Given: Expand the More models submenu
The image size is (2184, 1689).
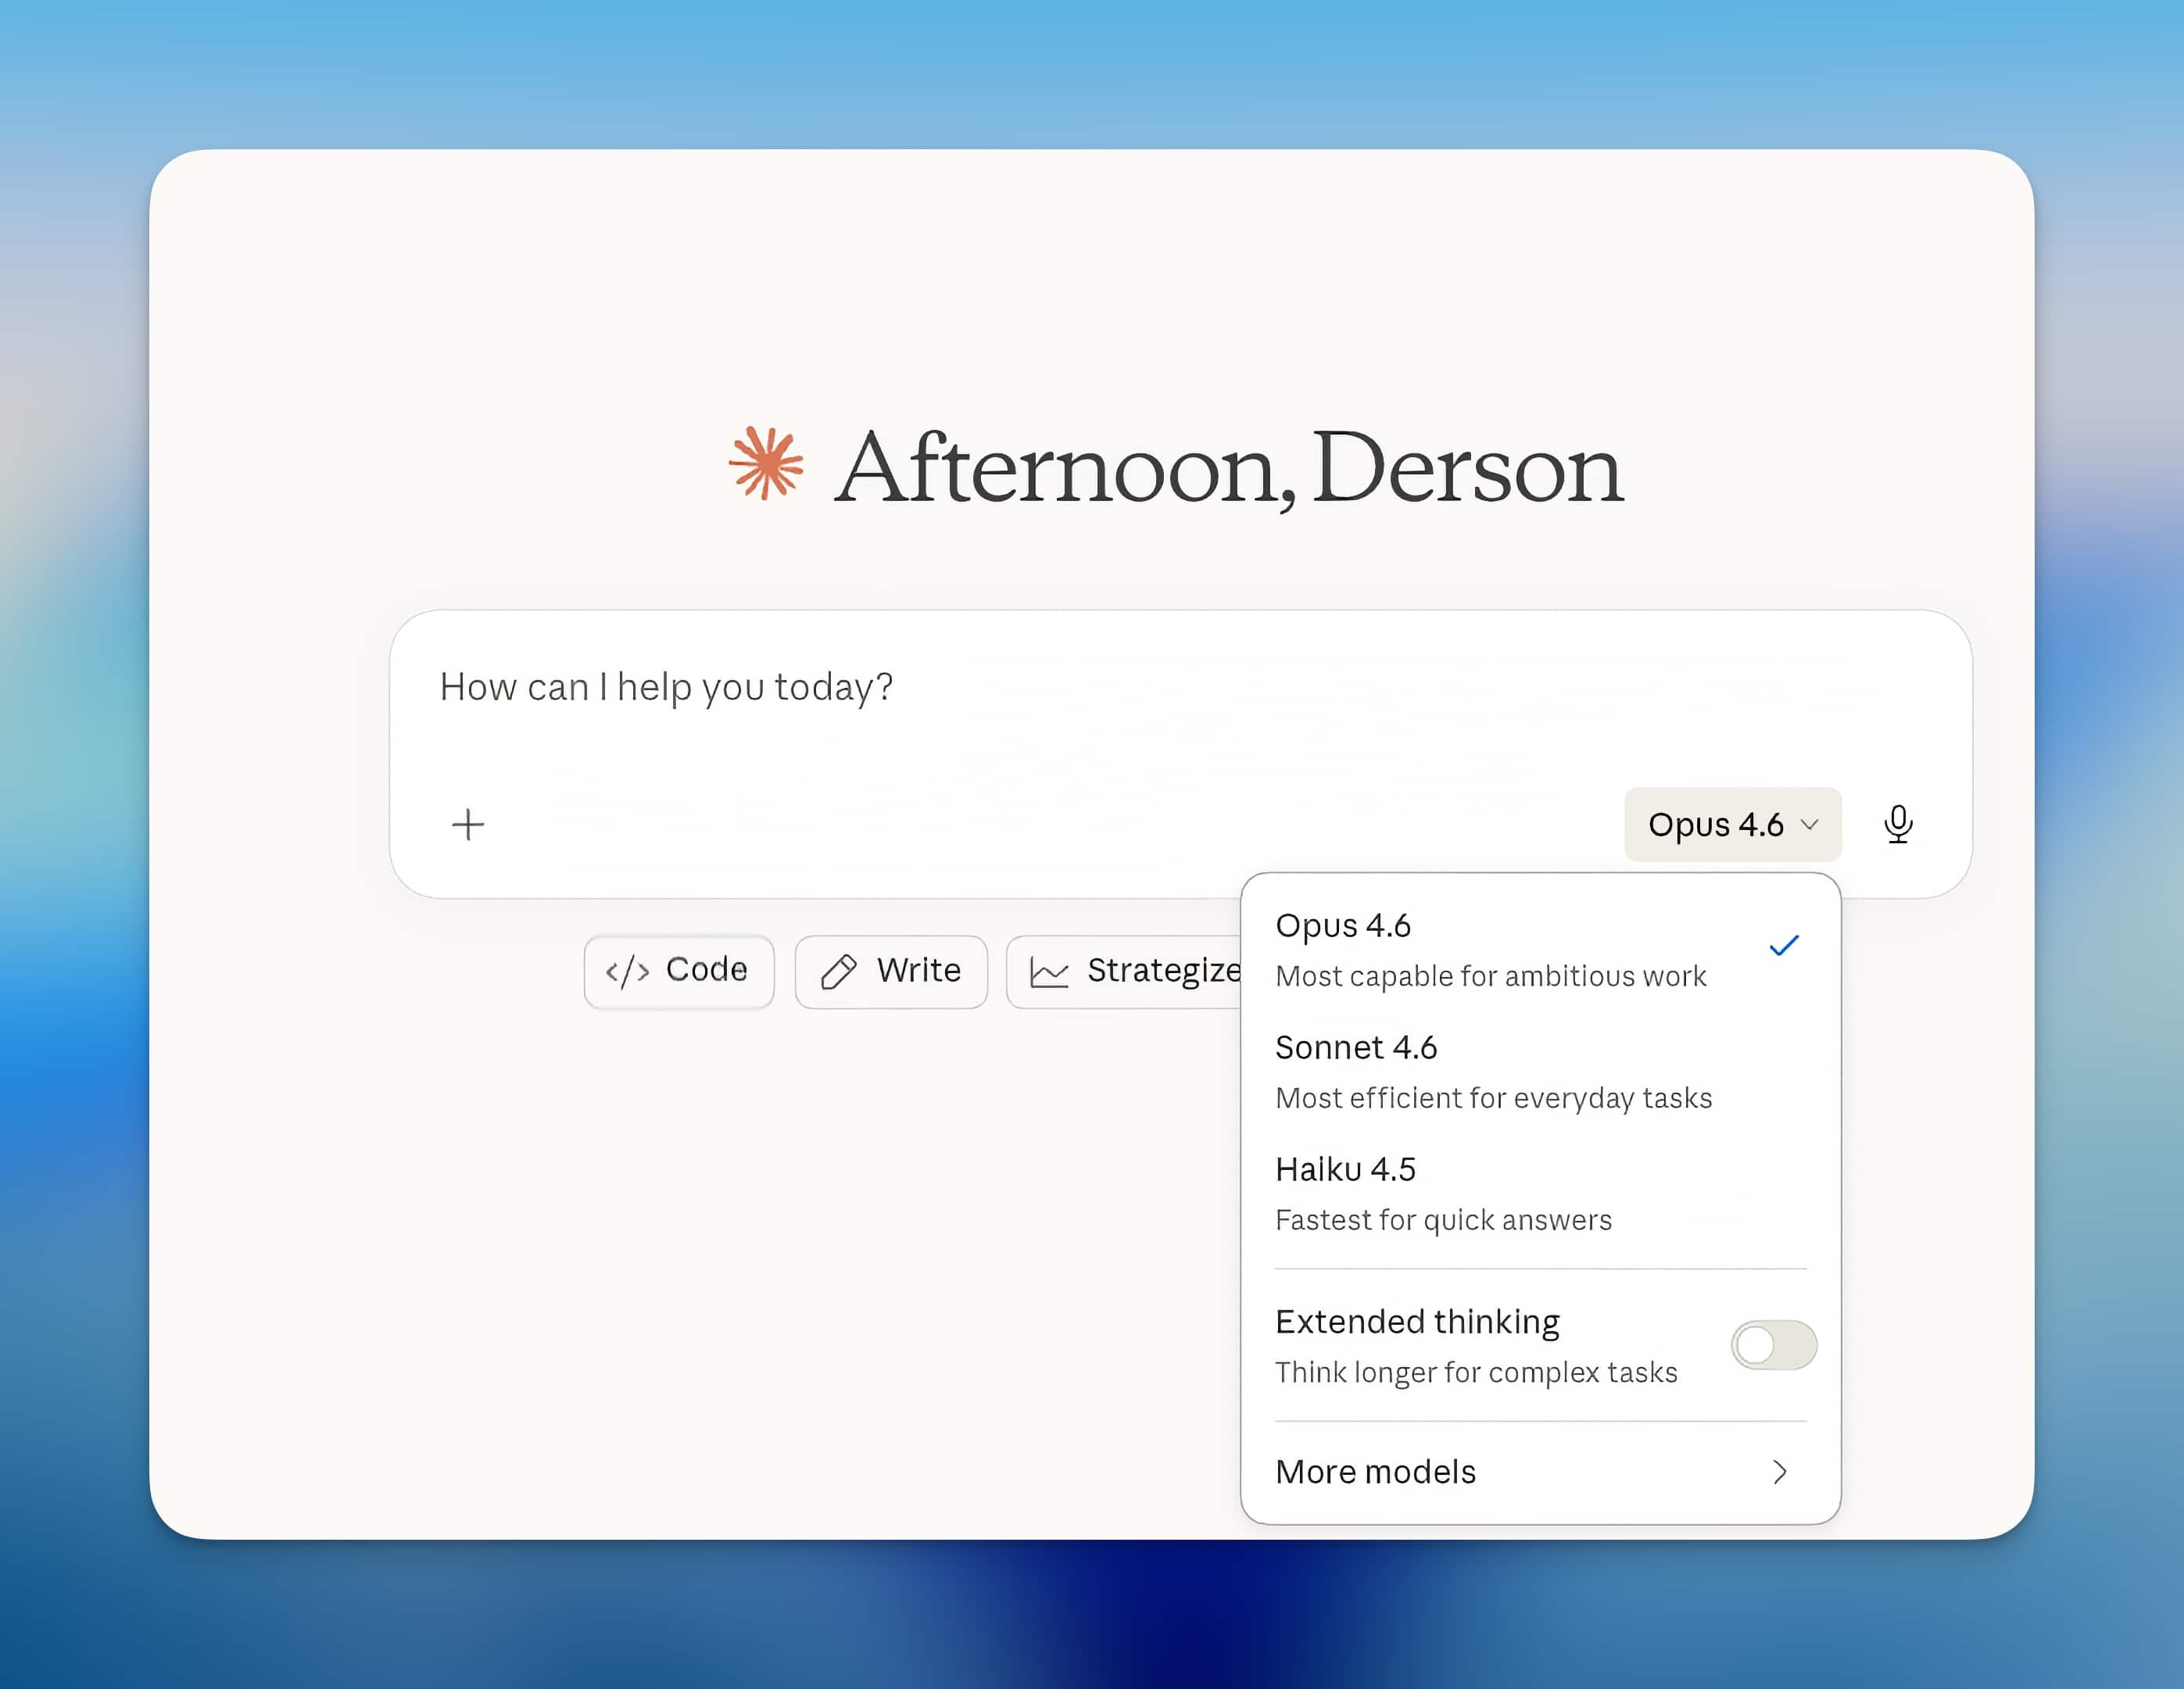Looking at the screenshot, I should click(1376, 1471).
